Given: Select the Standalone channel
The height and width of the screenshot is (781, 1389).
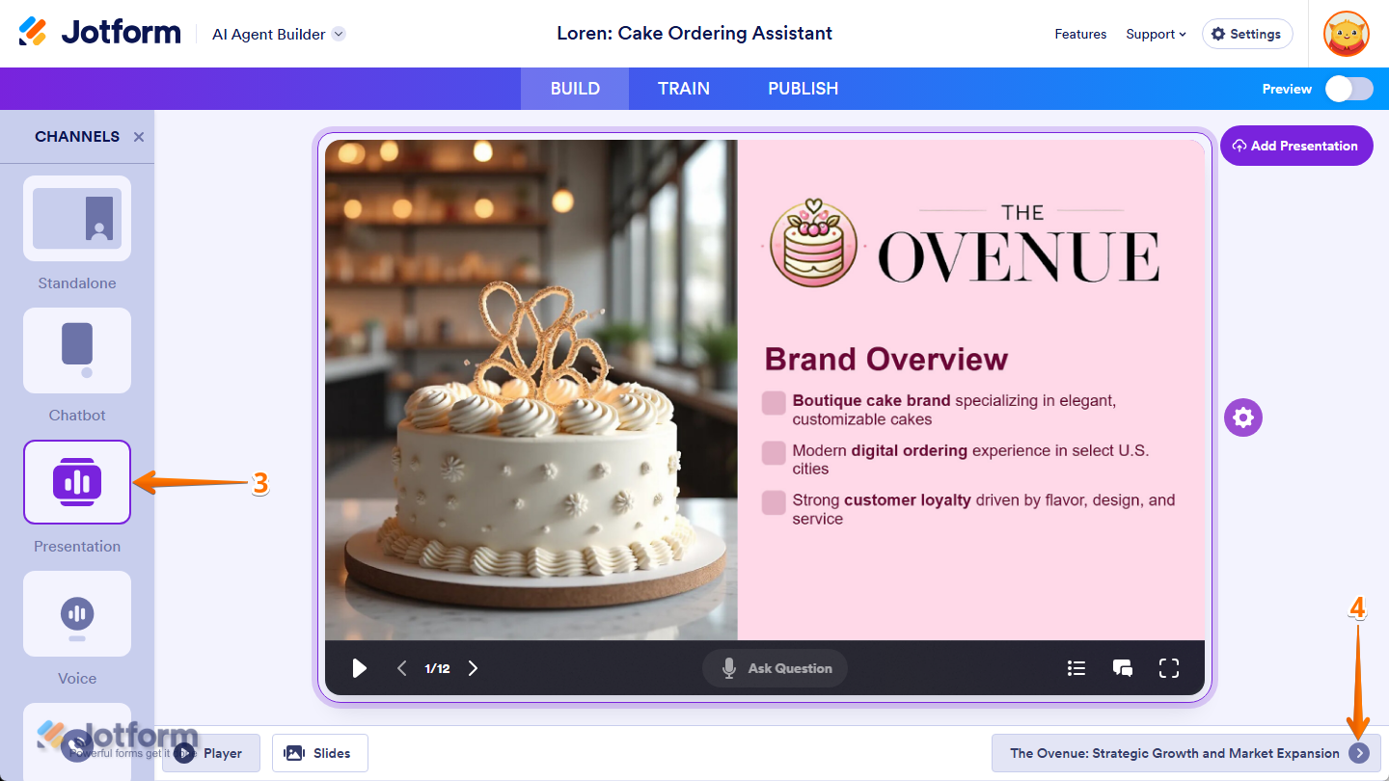Looking at the screenshot, I should point(77,218).
